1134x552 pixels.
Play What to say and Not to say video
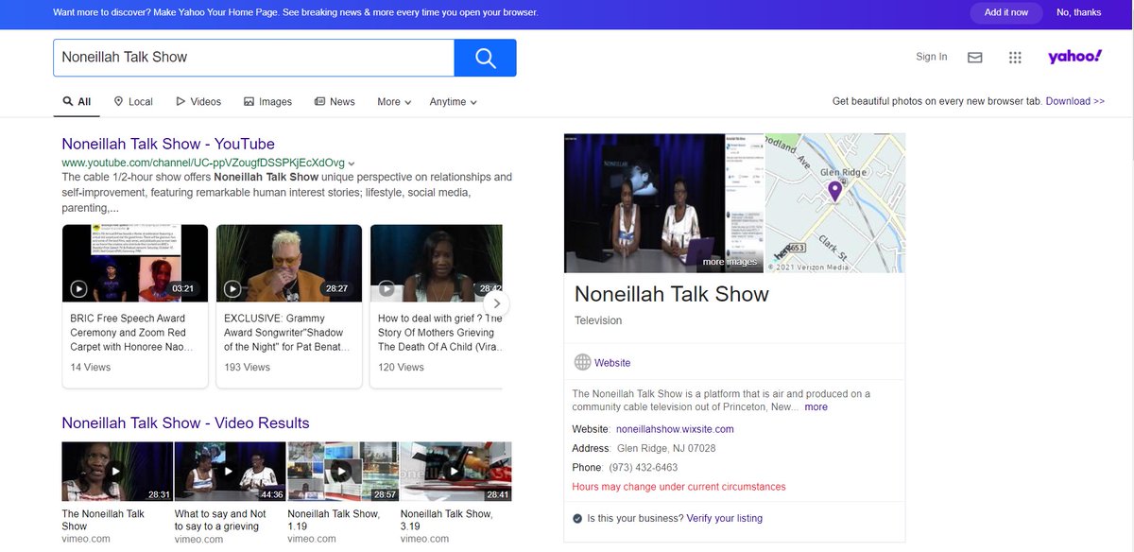tap(230, 471)
